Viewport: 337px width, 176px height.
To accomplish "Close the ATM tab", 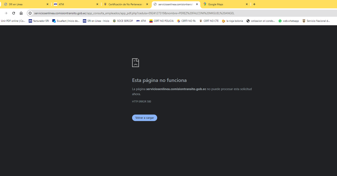I will pyautogui.click(x=97, y=4).
